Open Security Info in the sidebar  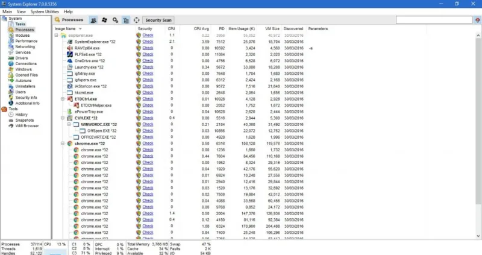pos(26,97)
